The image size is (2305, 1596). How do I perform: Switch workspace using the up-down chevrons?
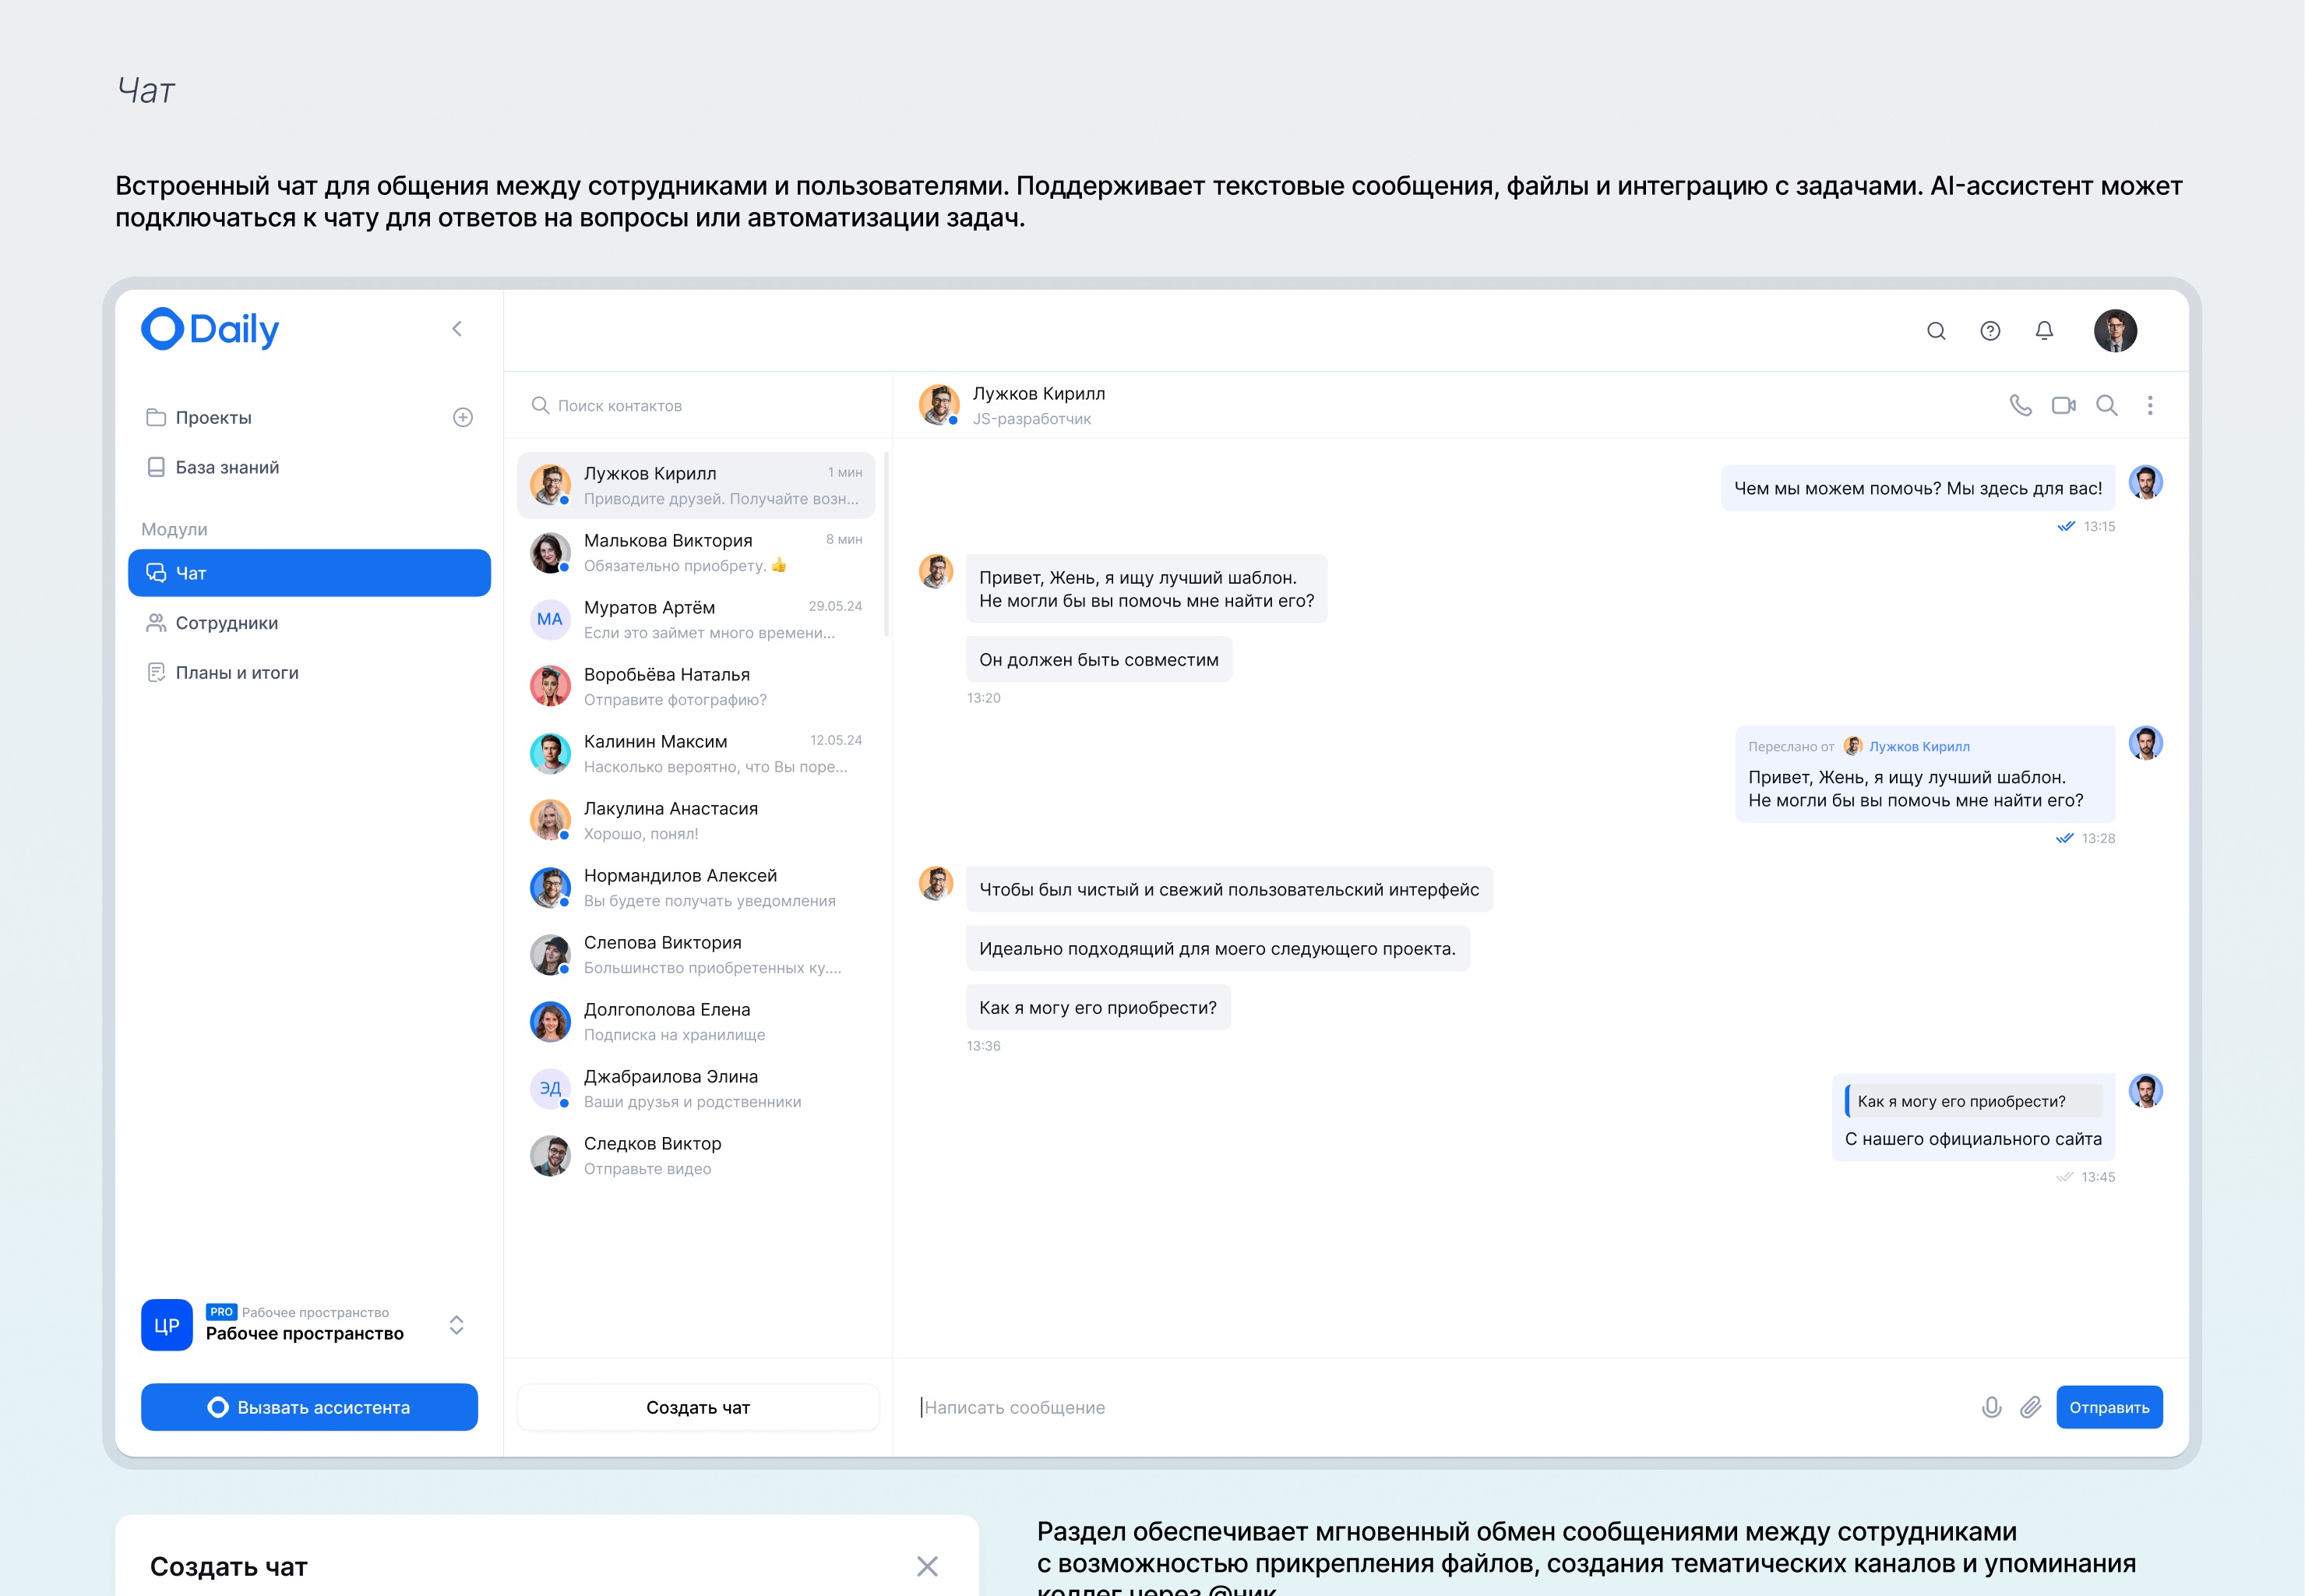coord(456,1325)
